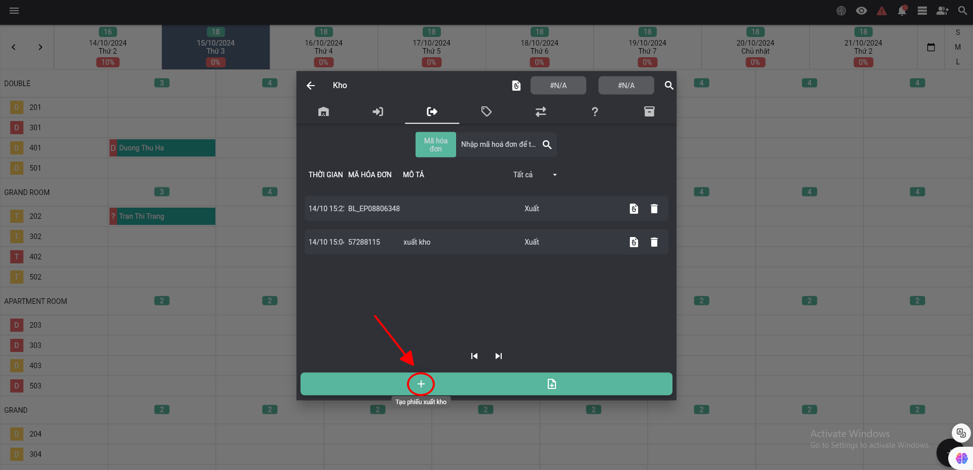Switch to L view size
This screenshot has height=470, width=973.
click(958, 62)
